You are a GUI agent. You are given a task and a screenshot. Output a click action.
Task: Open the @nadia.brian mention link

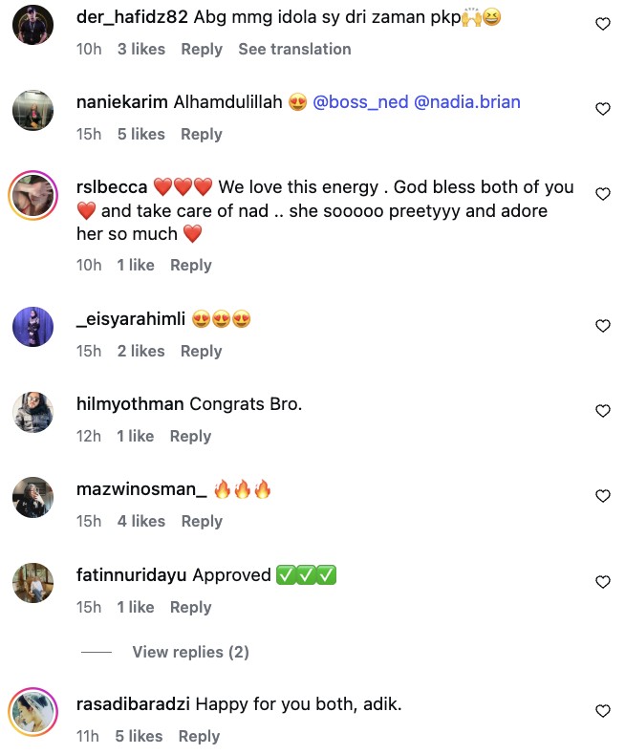pyautogui.click(x=467, y=102)
